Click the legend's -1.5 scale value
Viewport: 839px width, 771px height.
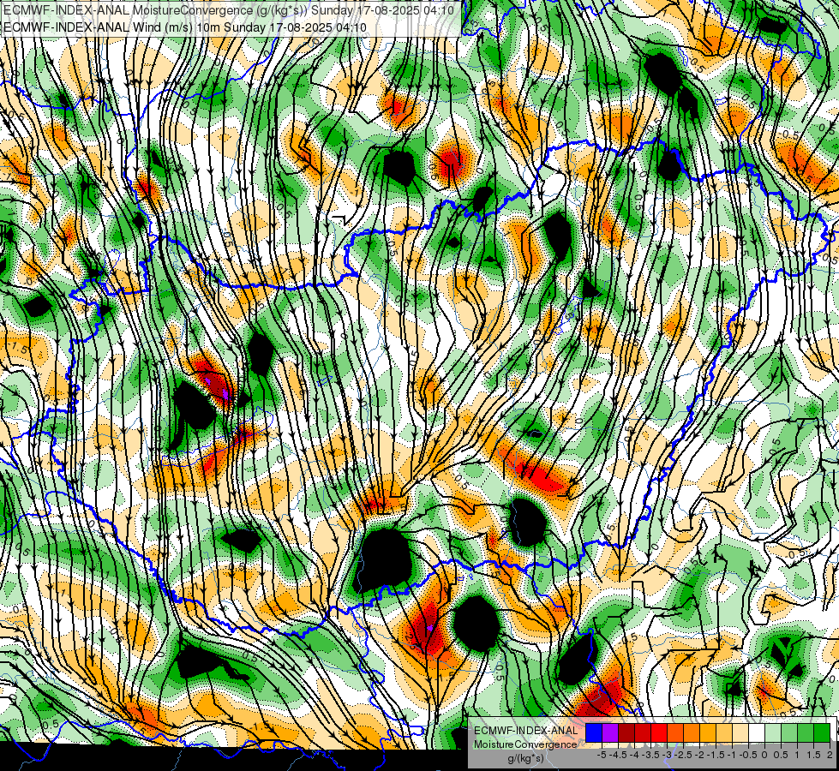click(x=716, y=755)
